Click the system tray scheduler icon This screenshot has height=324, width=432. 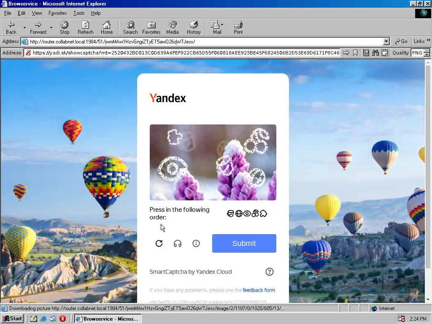pos(402,319)
